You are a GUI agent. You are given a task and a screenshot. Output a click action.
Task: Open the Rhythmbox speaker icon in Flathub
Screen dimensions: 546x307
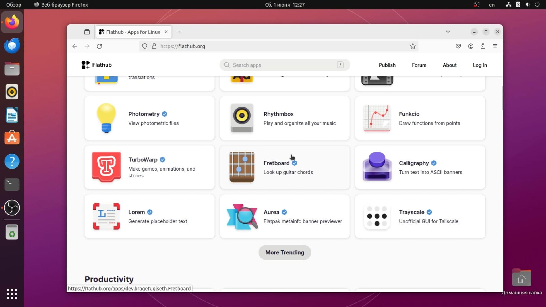coord(242,118)
